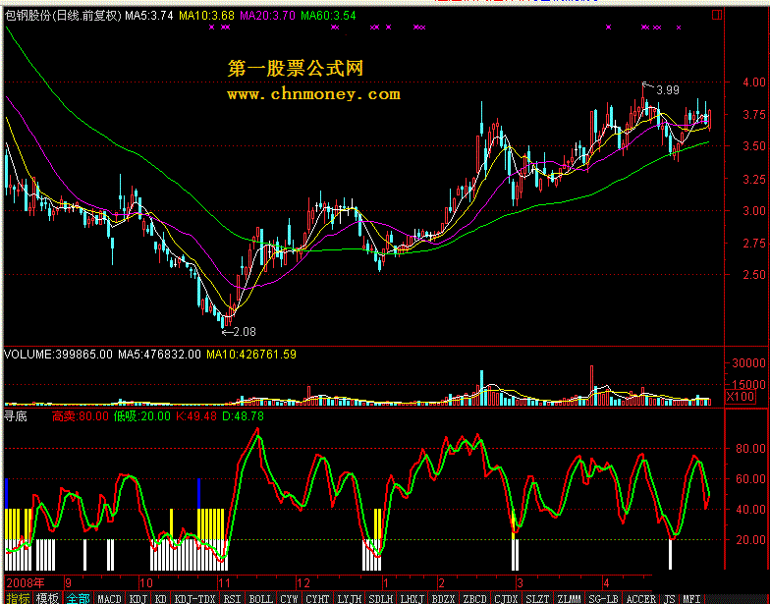Click the 60.00 indicator axis label
Image resolution: width=770 pixels, height=604 pixels.
pos(750,479)
